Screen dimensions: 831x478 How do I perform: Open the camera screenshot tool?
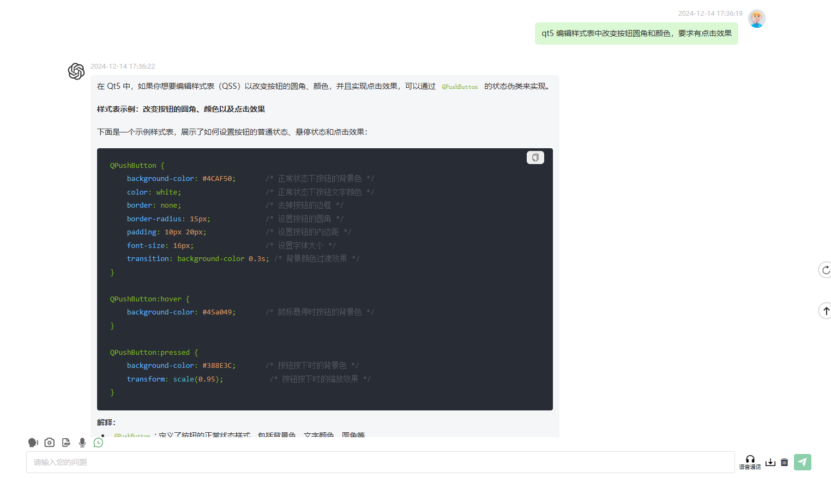click(50, 443)
